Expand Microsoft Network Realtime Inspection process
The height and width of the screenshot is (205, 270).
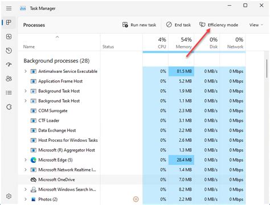pyautogui.click(x=26, y=170)
